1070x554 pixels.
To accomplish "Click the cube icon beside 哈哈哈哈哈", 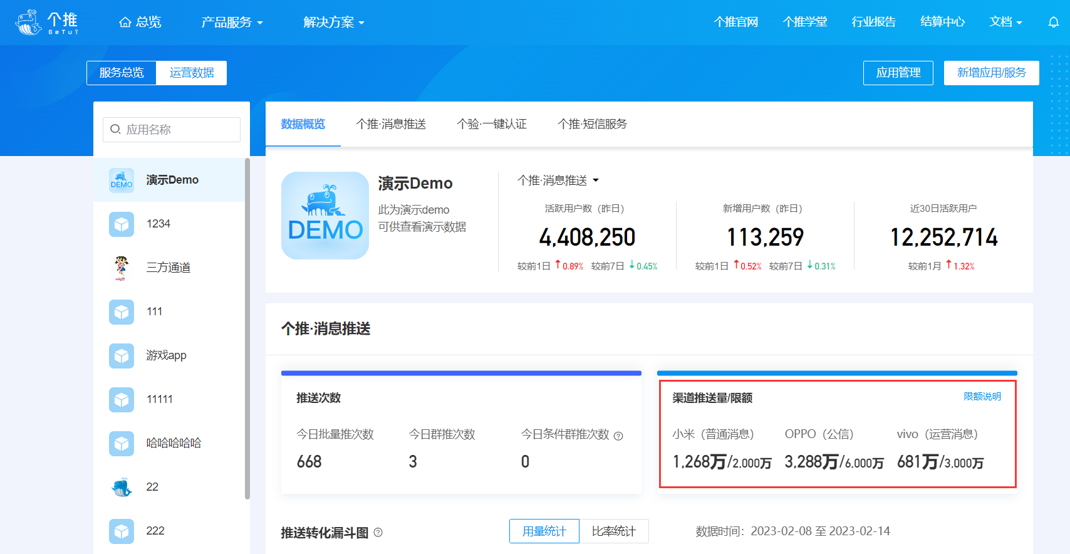I will click(122, 443).
